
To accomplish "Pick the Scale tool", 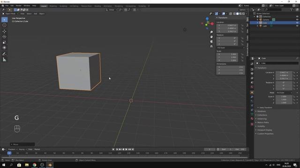I will point(4,42).
